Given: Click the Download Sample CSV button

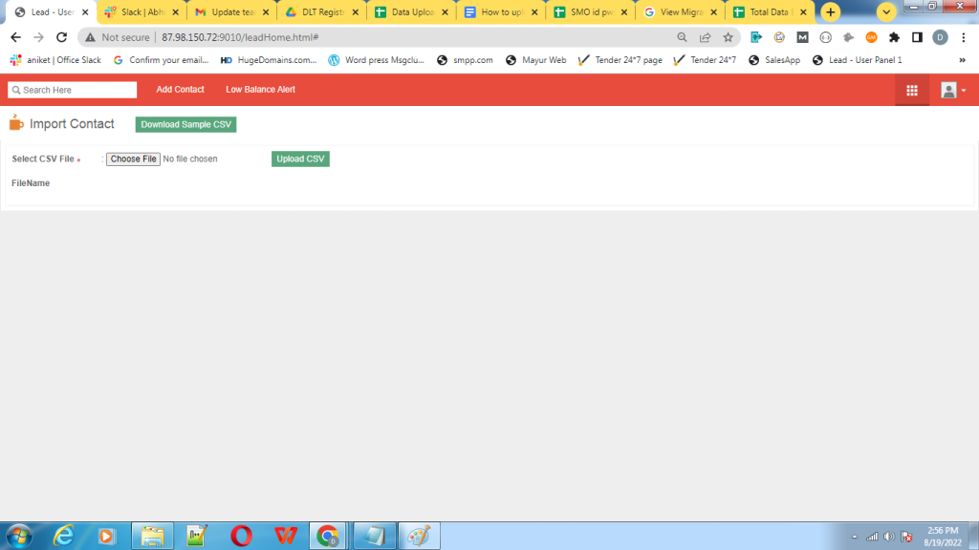Looking at the screenshot, I should coord(185,125).
